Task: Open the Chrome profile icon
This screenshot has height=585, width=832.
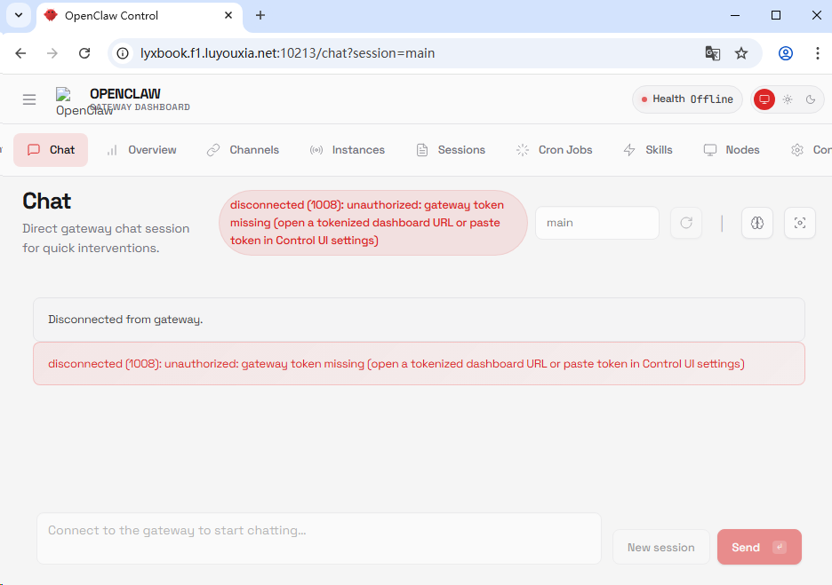Action: [x=785, y=53]
